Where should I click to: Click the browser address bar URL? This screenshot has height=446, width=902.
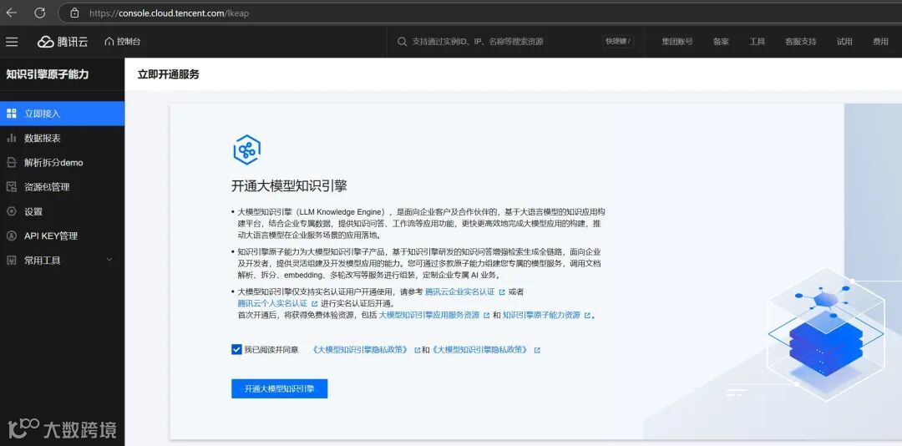[169, 13]
